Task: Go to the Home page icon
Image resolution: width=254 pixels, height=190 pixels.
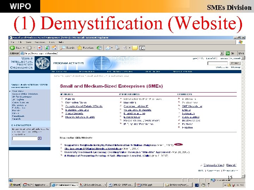Action: (x=54, y=47)
